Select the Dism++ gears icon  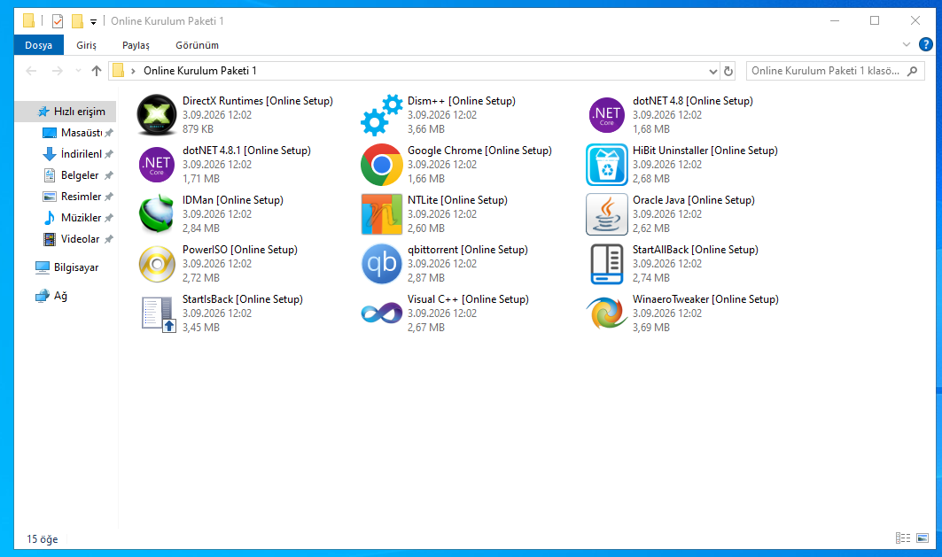[x=381, y=114]
